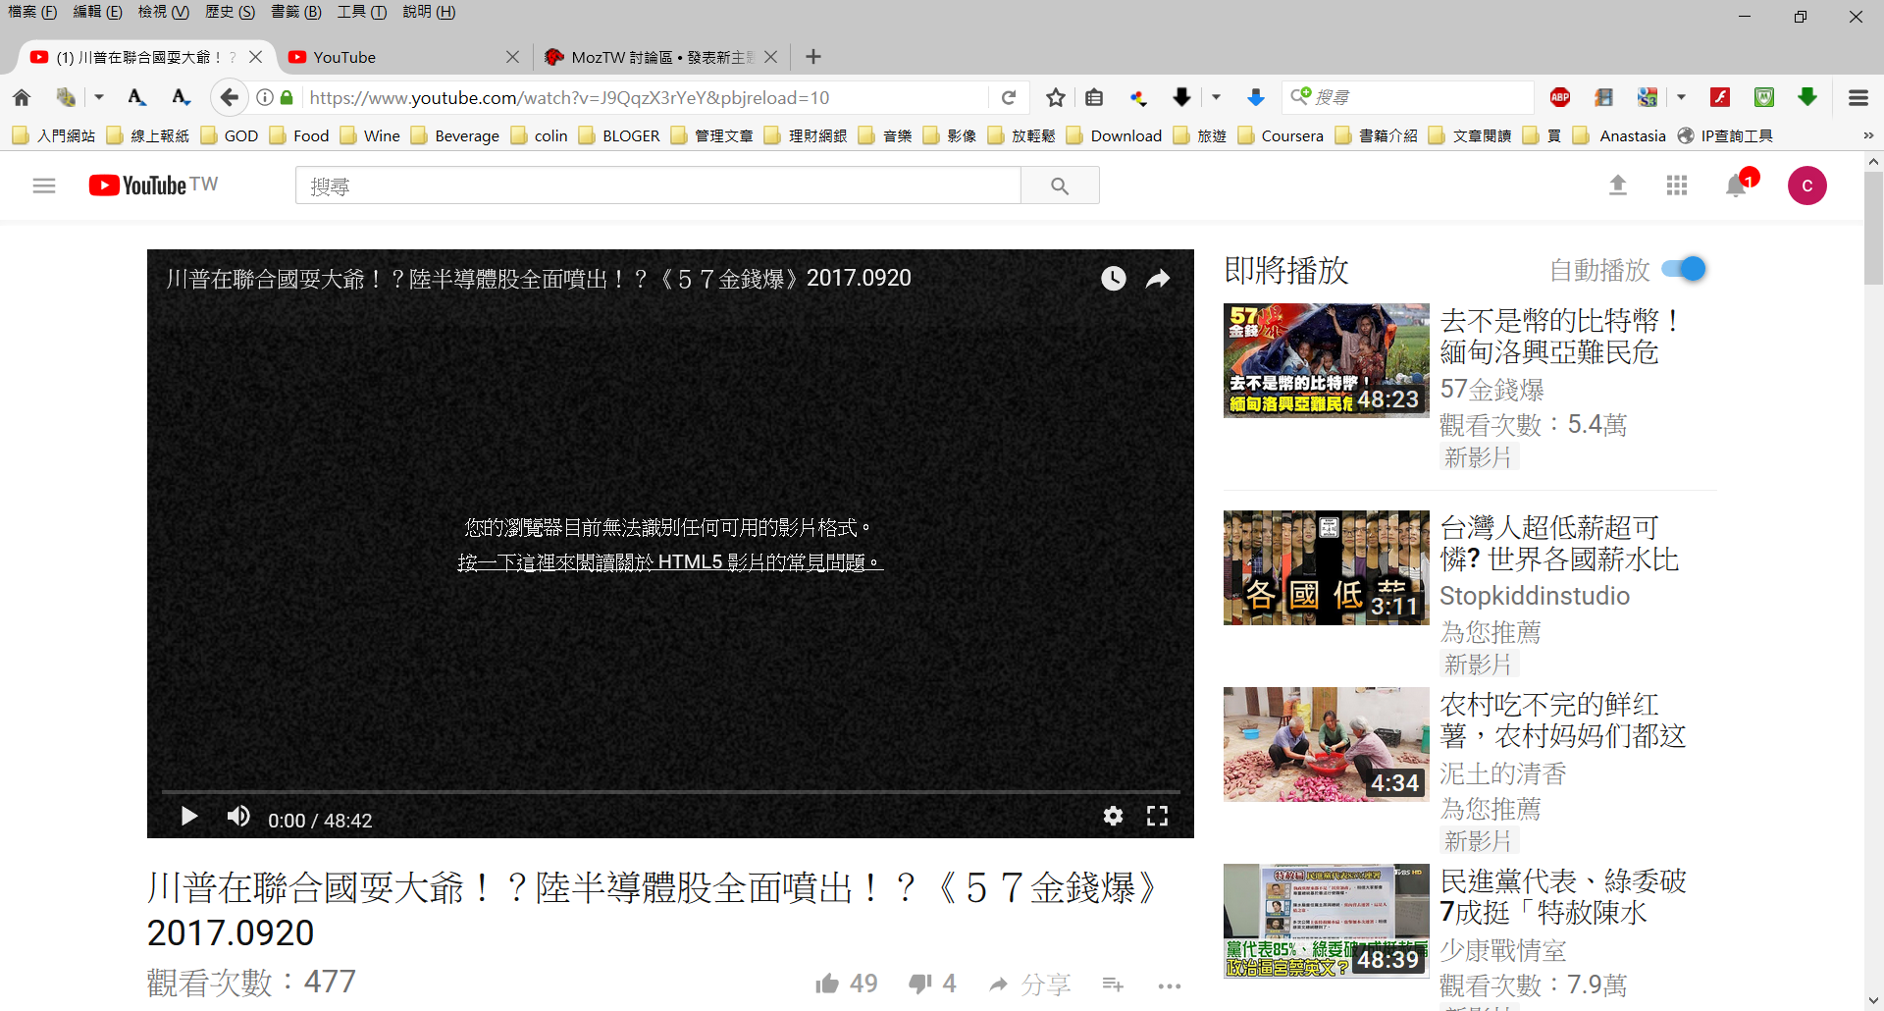Click the YouTube search input field
This screenshot has height=1011, width=1884.
click(657, 186)
